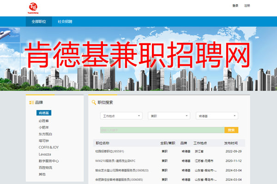The width and height of the screenshot is (277, 184).
Task: Click the yellow 搜索 search button
Action: pos(231,130)
